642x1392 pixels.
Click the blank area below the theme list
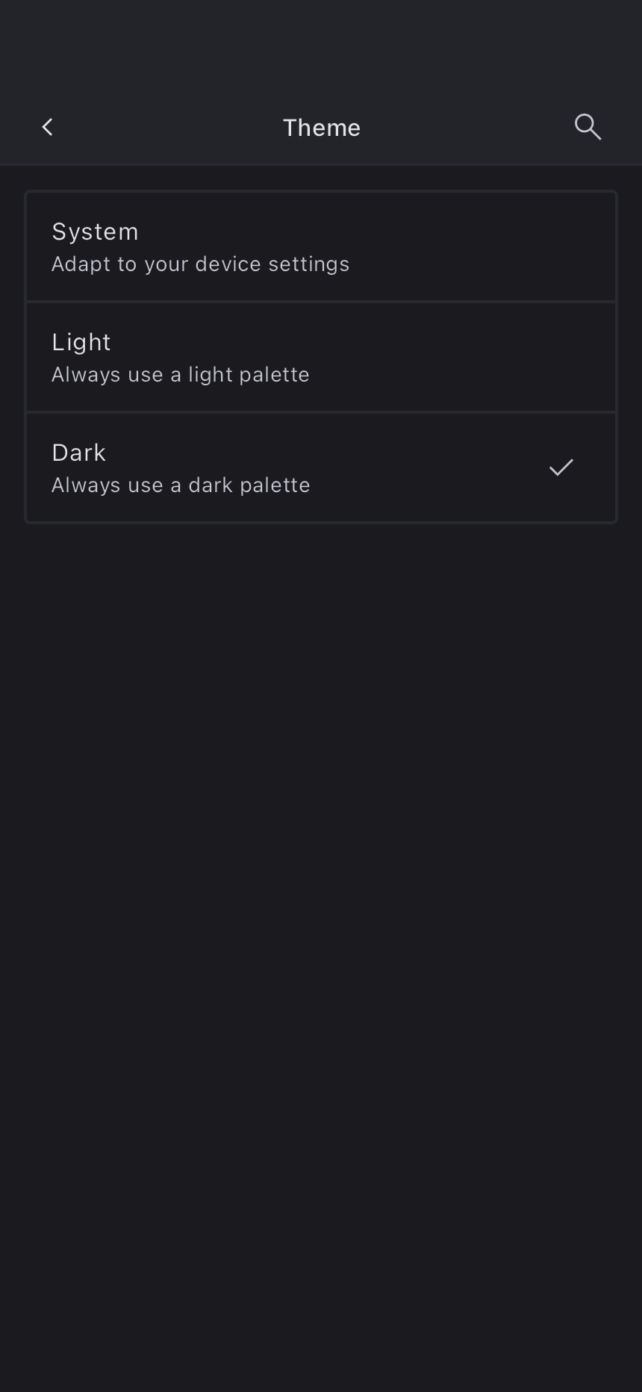321,896
